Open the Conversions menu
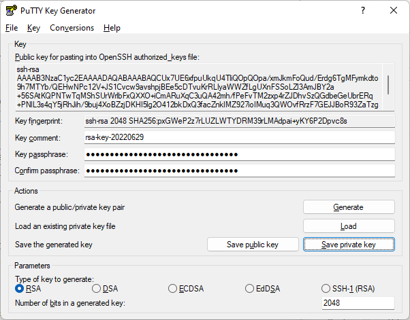 pos(72,28)
